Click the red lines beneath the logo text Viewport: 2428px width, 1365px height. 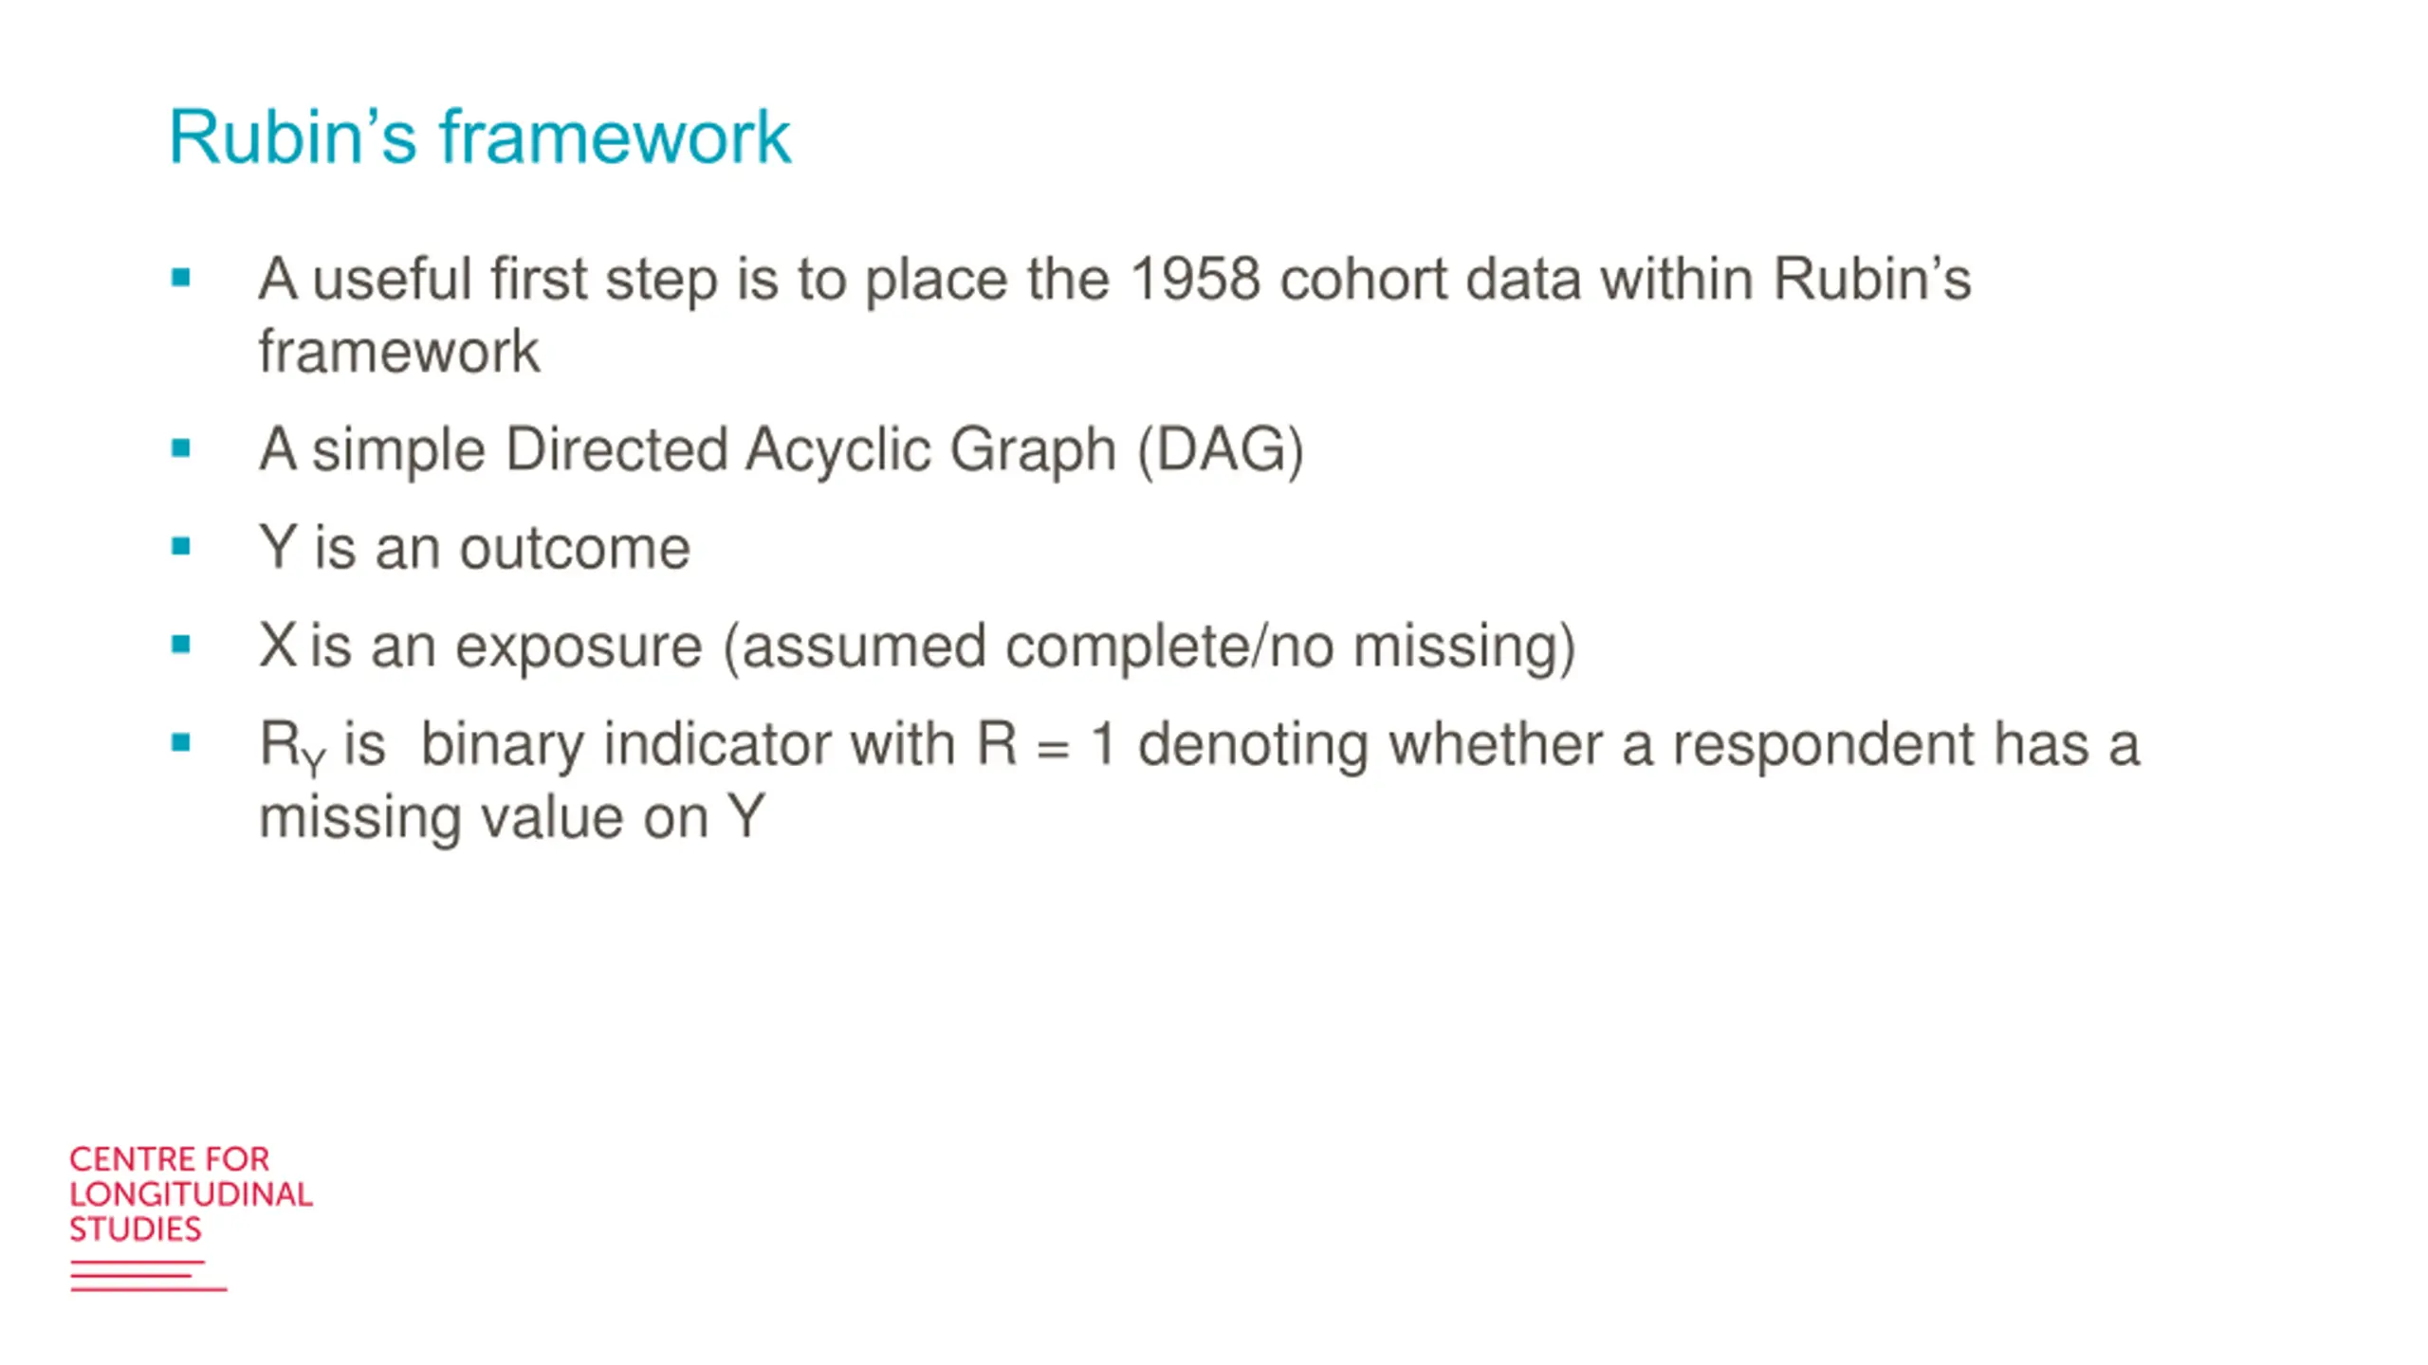pos(148,1276)
